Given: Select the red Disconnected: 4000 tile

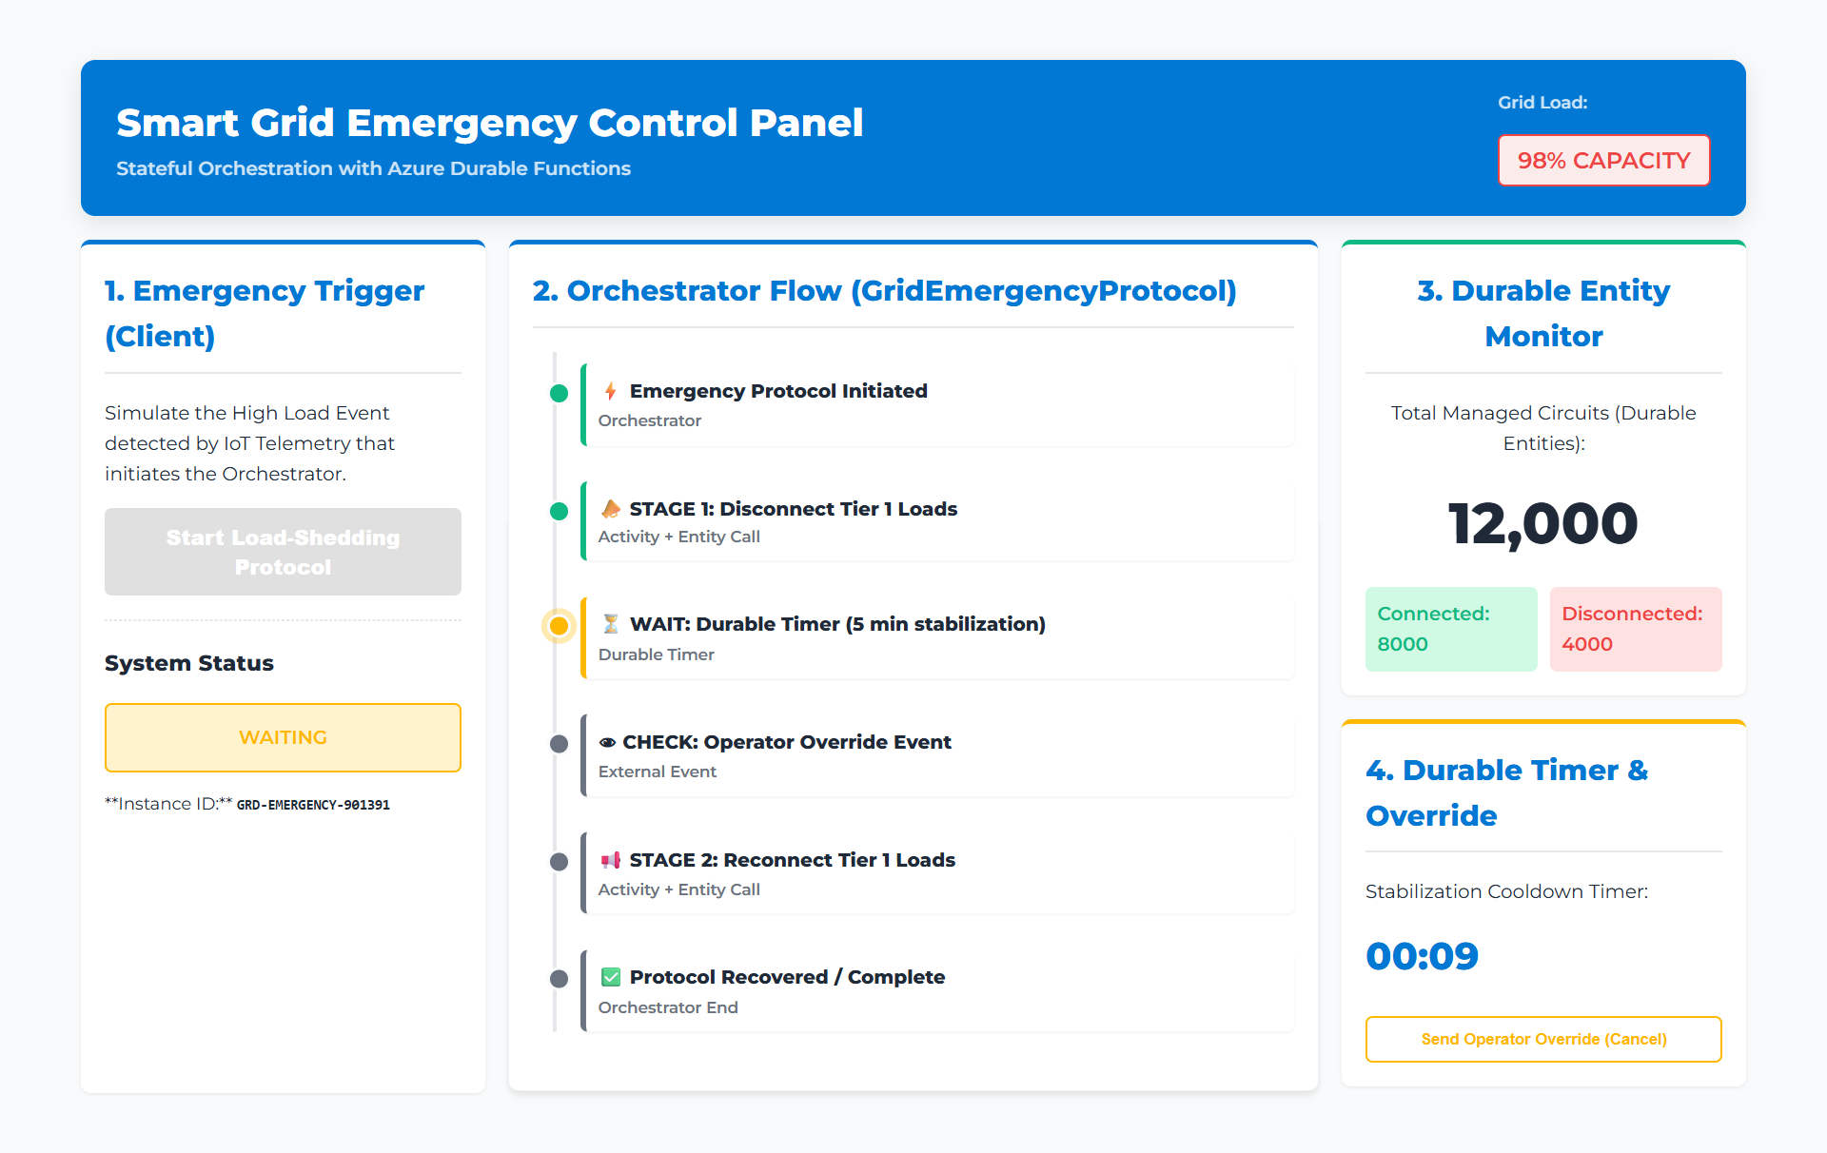Looking at the screenshot, I should coord(1635,629).
